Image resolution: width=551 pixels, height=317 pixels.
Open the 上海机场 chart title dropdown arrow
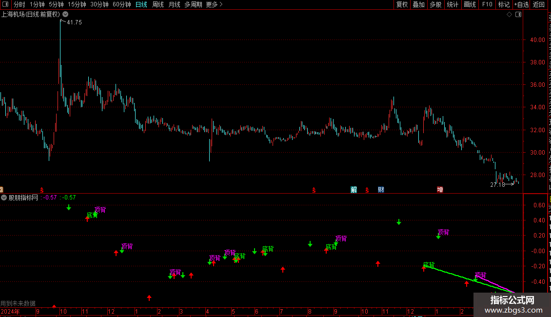tap(65, 15)
